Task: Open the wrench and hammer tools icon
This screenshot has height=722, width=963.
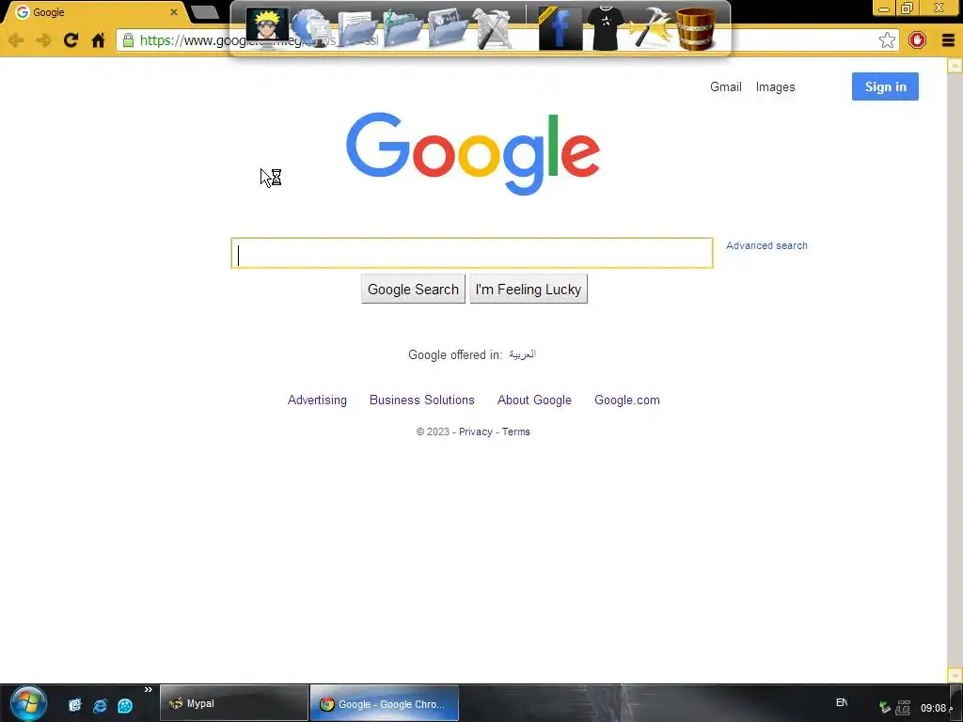Action: click(x=493, y=29)
